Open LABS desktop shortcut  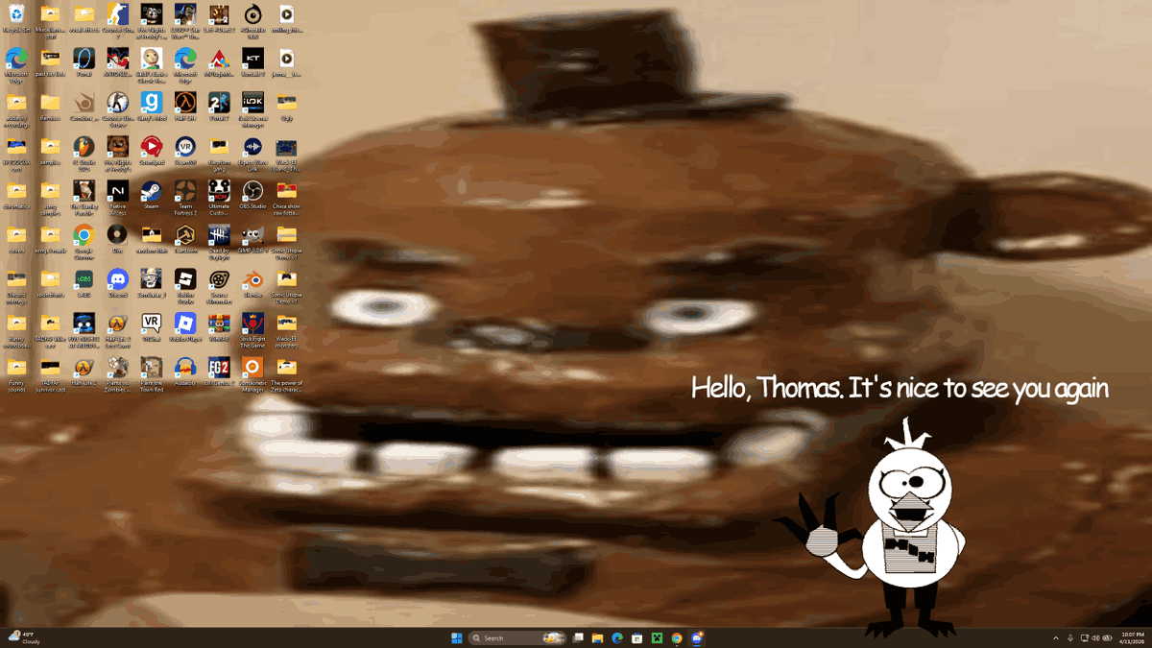click(84, 283)
